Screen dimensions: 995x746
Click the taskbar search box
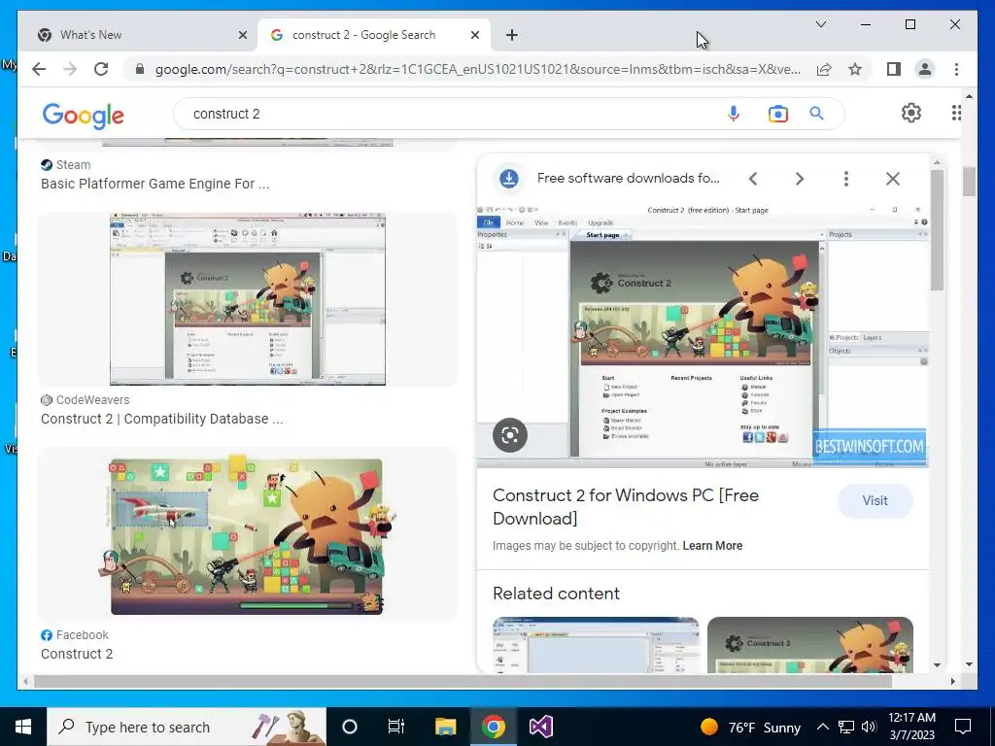pyautogui.click(x=187, y=727)
